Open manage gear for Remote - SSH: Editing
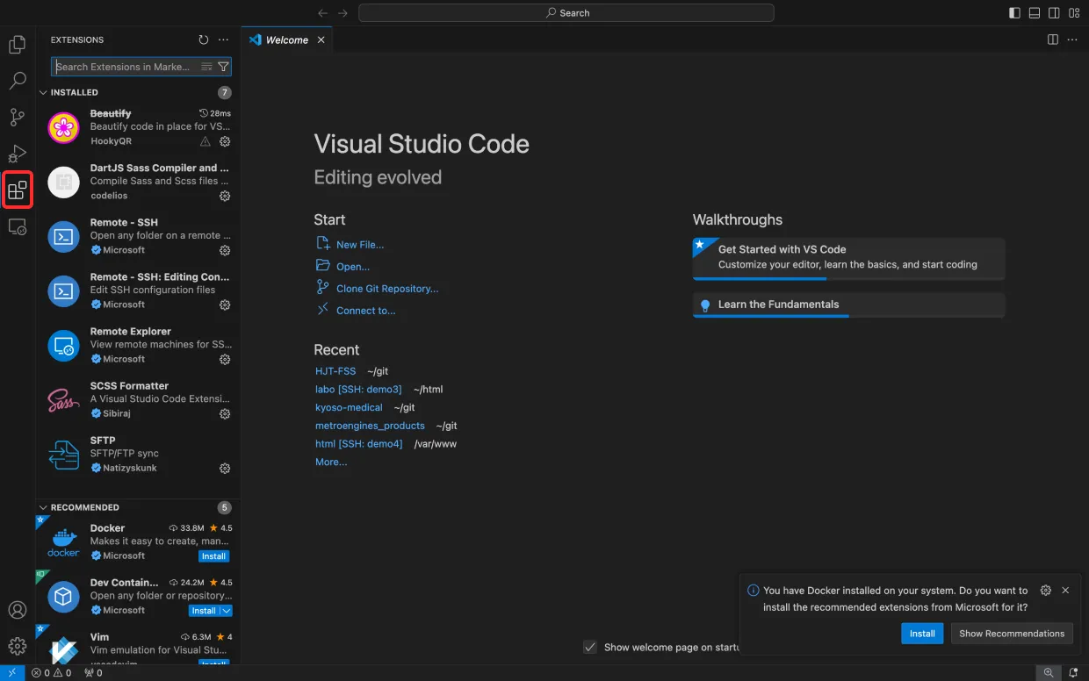Screen dimensions: 1089x681 pyautogui.click(x=225, y=305)
